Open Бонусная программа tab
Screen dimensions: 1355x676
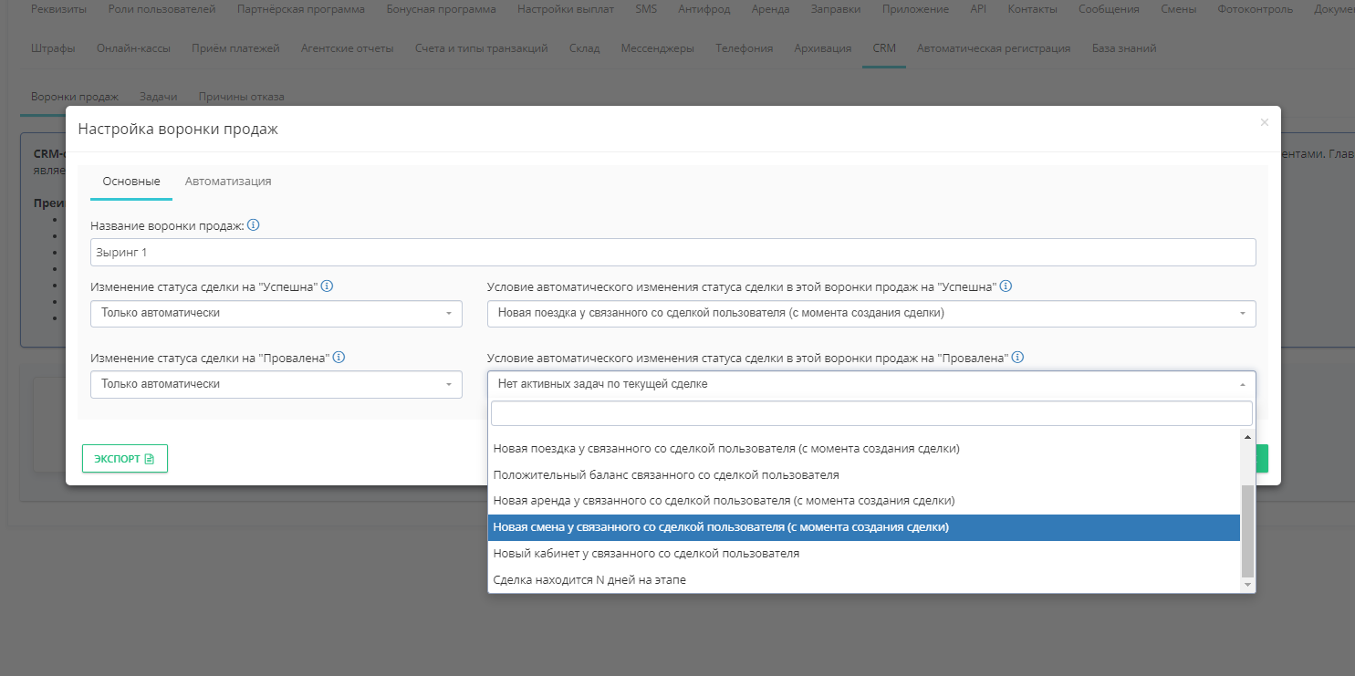pyautogui.click(x=441, y=9)
